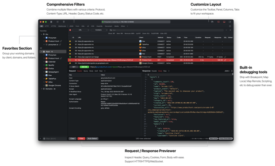Click the TablePlus icon in sidebar

[x=46, y=78]
